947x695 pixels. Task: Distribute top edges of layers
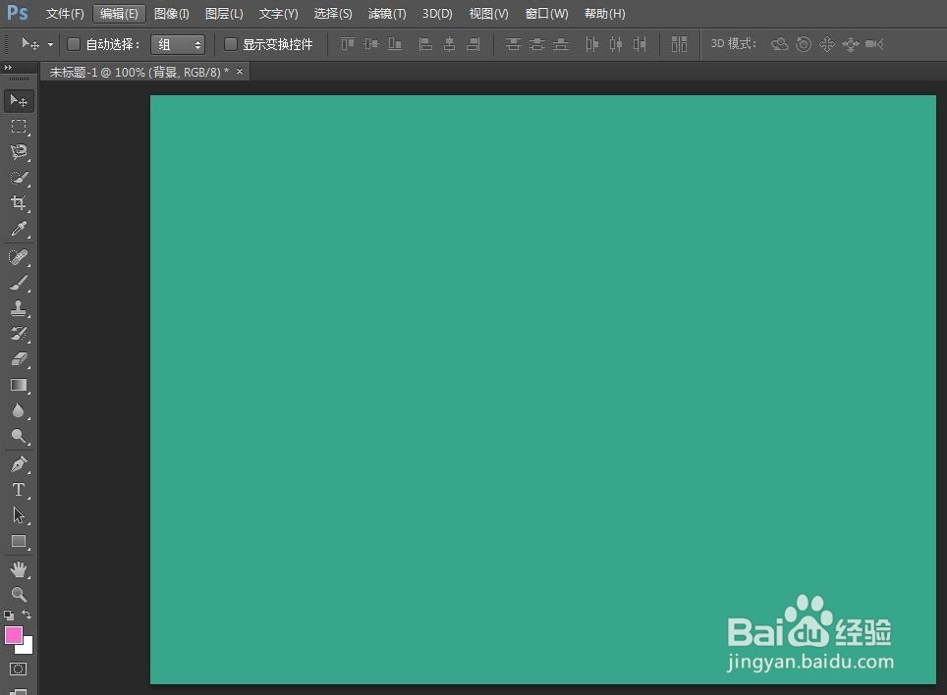pyautogui.click(x=514, y=44)
